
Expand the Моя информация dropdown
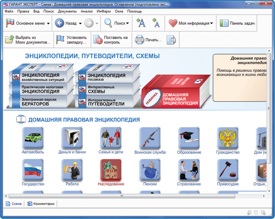[211, 24]
